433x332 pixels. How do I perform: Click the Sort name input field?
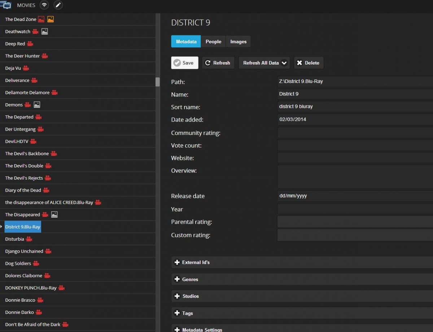point(354,106)
